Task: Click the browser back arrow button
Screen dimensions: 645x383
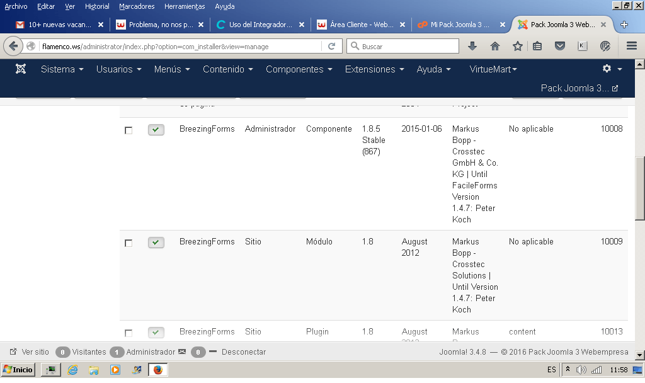Action: pos(13,46)
